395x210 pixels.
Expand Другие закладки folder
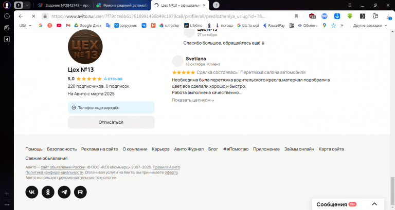pyautogui.click(x=370, y=25)
